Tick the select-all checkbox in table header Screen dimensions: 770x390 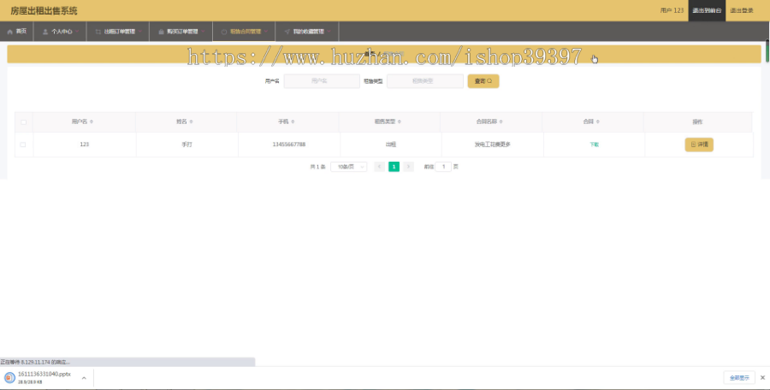[23, 121]
